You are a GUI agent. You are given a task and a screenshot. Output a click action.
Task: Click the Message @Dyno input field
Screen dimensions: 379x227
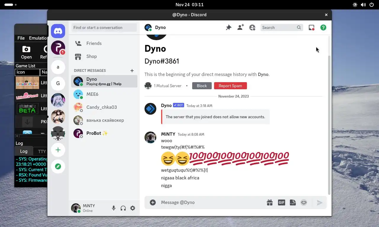(x=212, y=202)
